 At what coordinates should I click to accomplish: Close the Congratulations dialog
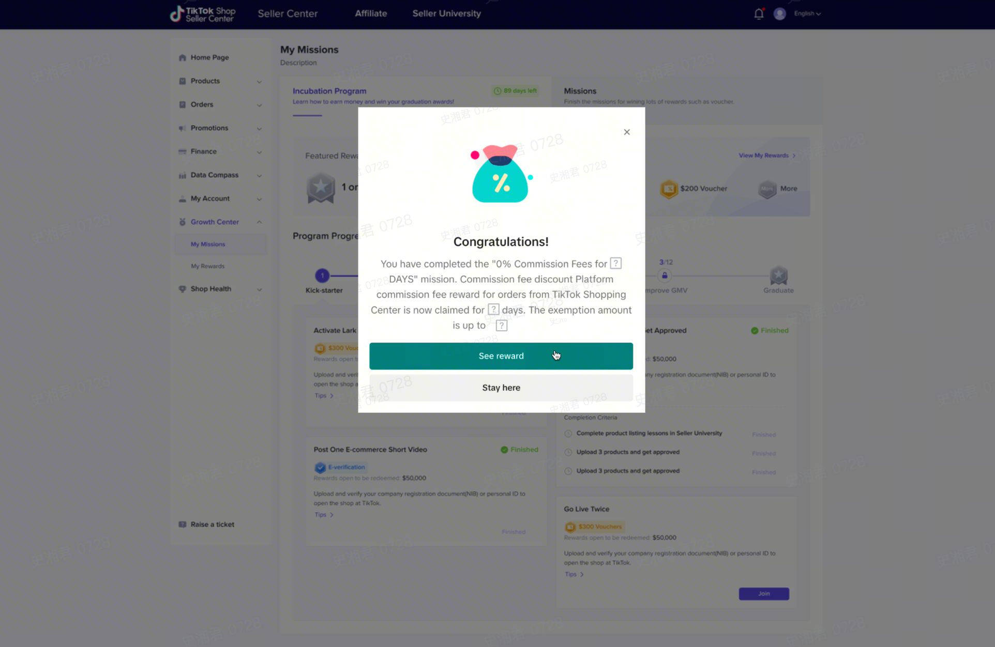pyautogui.click(x=627, y=132)
